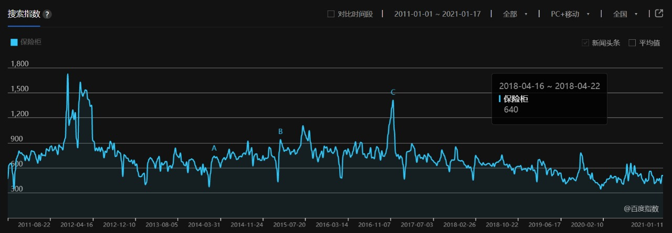Click news marker C above the peak
Viewport: 672px width, 233px height.
(x=393, y=92)
